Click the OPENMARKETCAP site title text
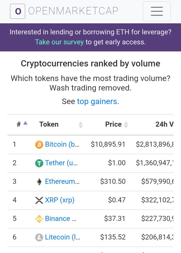Screen dimensions: 181x253 (x=73, y=11)
